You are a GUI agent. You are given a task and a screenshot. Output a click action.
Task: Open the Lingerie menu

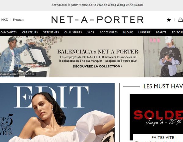(144, 32)
